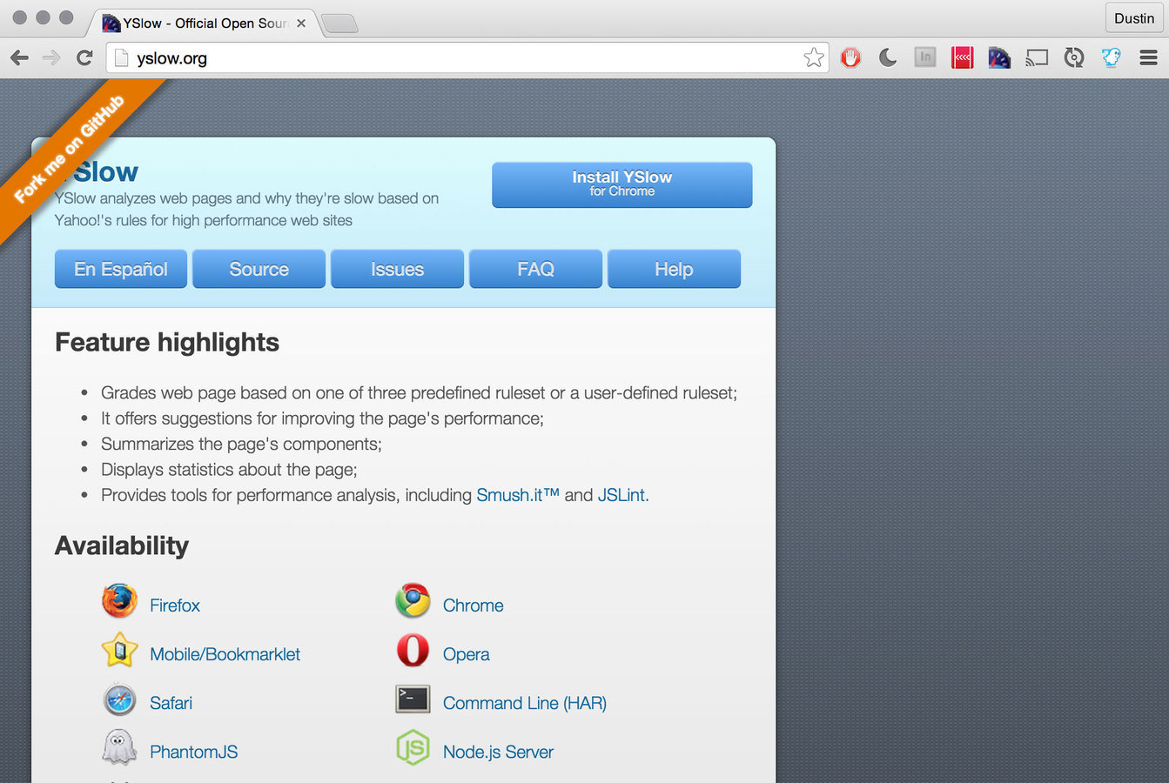Select the YSlow - Official Open Source tab
This screenshot has height=783, width=1169.
click(x=205, y=23)
